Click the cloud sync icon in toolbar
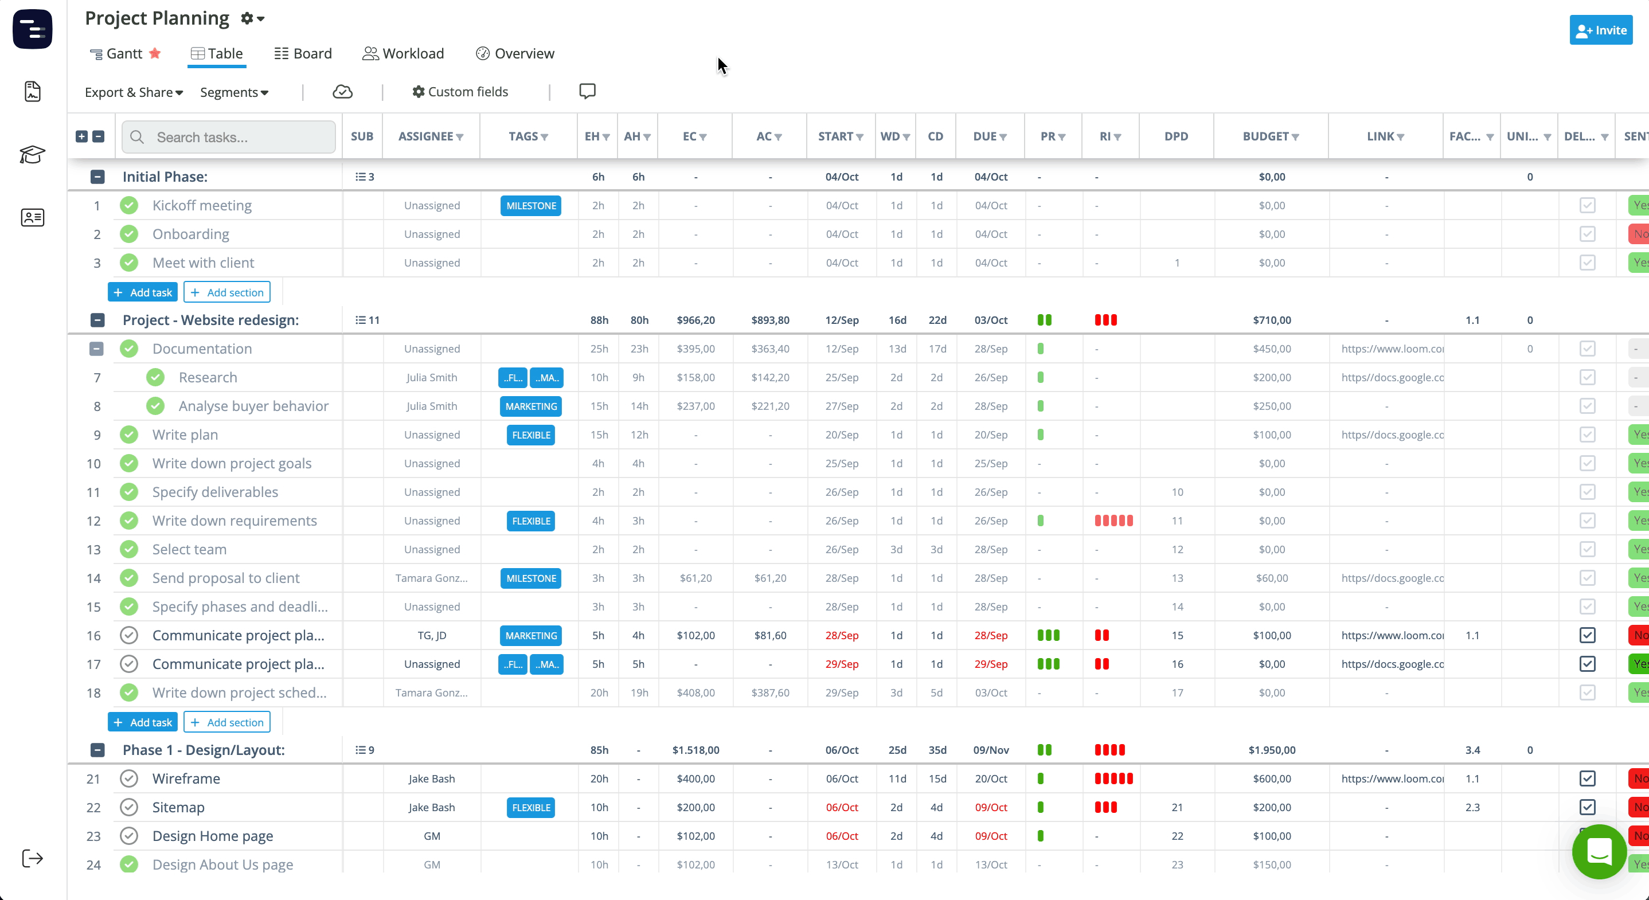The height and width of the screenshot is (900, 1649). click(x=342, y=92)
